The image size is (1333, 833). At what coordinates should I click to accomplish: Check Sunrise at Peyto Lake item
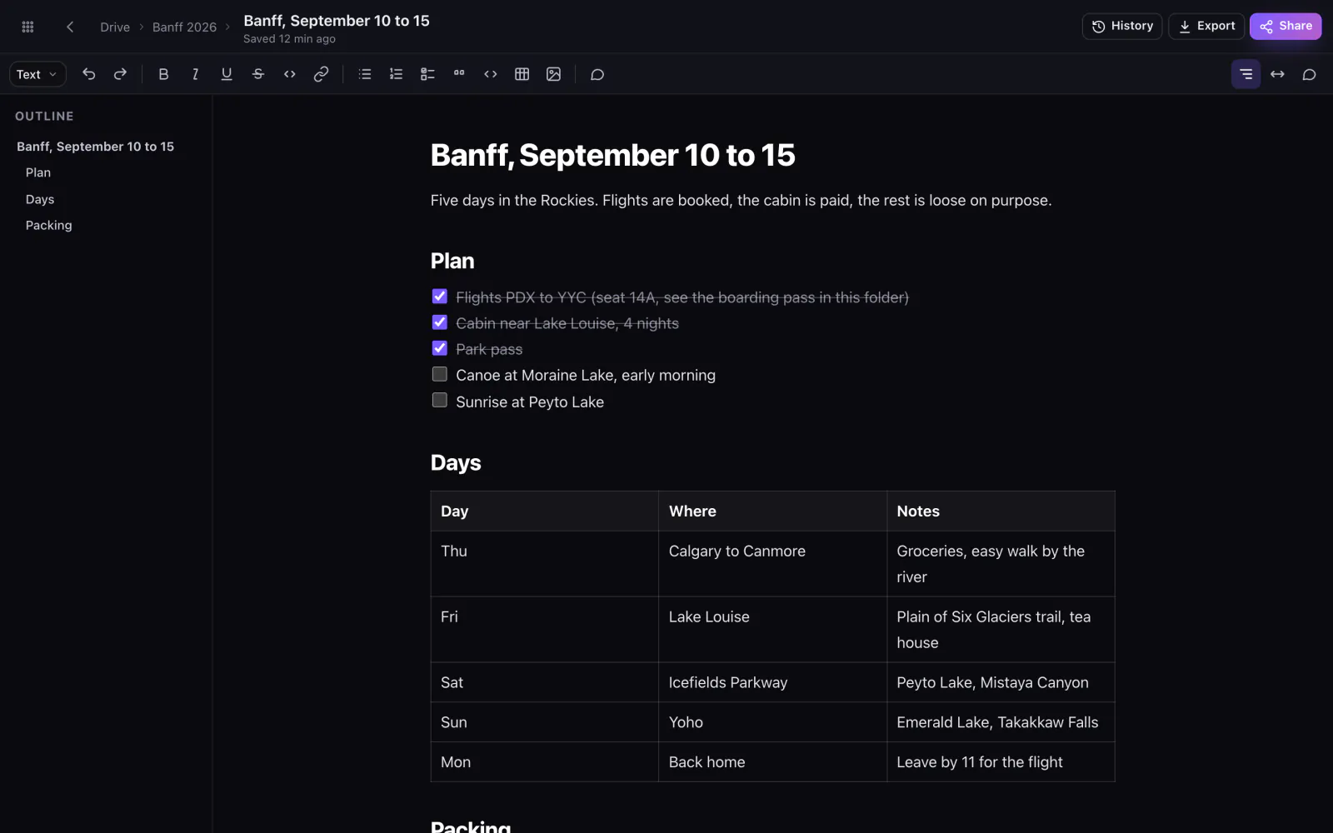[x=440, y=401]
